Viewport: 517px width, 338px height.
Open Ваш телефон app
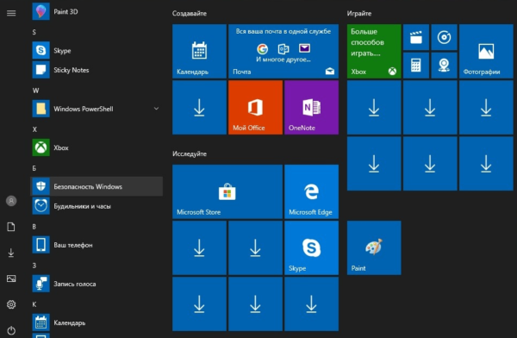[x=97, y=245]
